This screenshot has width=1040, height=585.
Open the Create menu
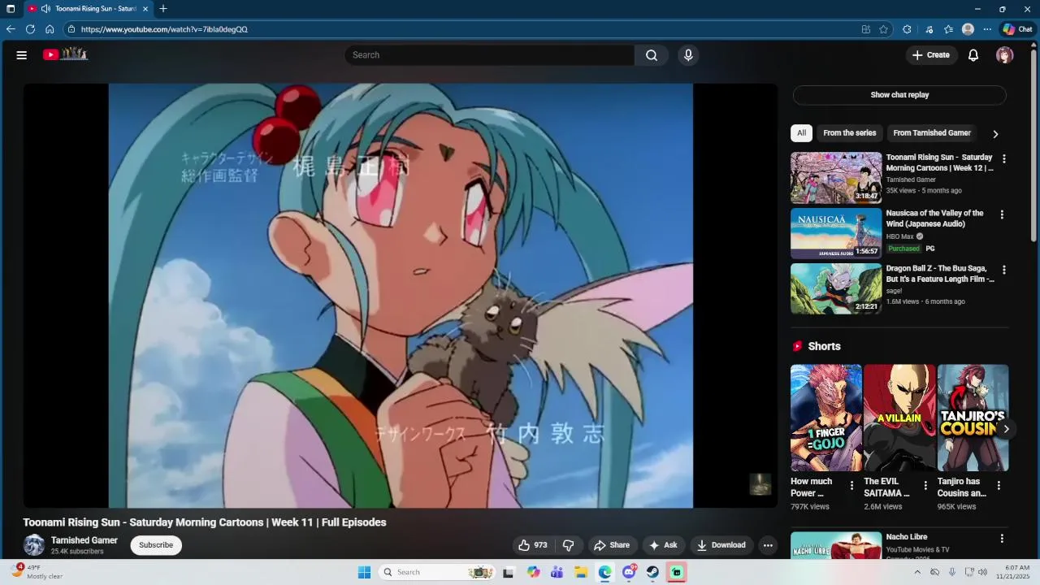pos(931,55)
